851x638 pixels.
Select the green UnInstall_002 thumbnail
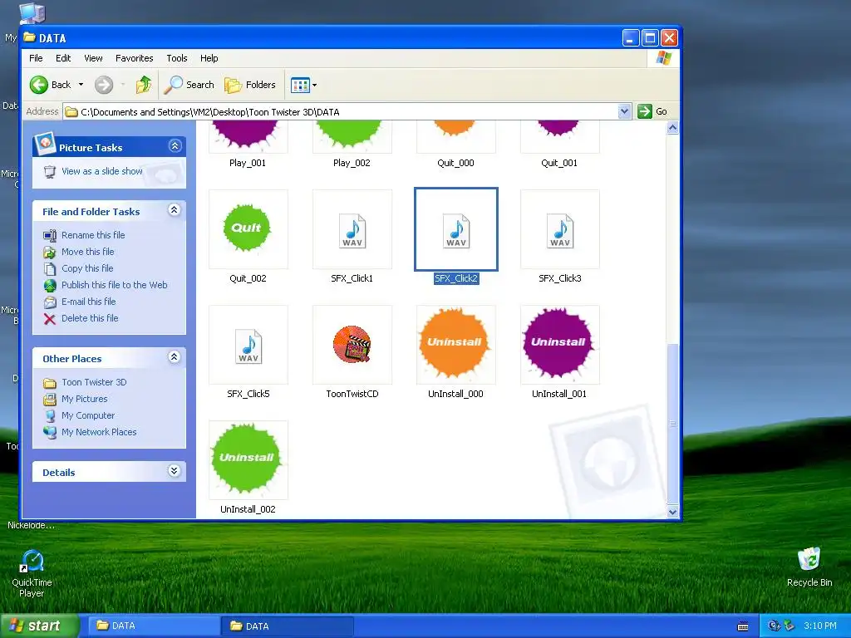248,460
